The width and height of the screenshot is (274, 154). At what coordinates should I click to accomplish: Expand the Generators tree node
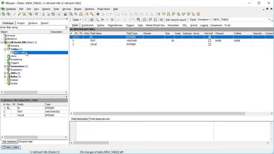[x=5, y=66]
